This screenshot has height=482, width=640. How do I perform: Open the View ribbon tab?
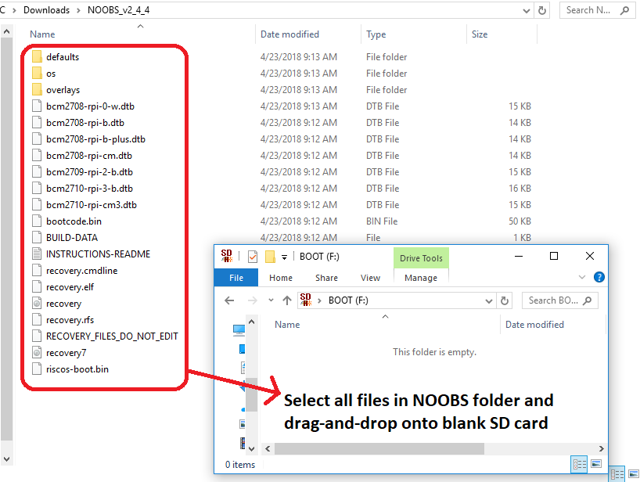pos(370,278)
